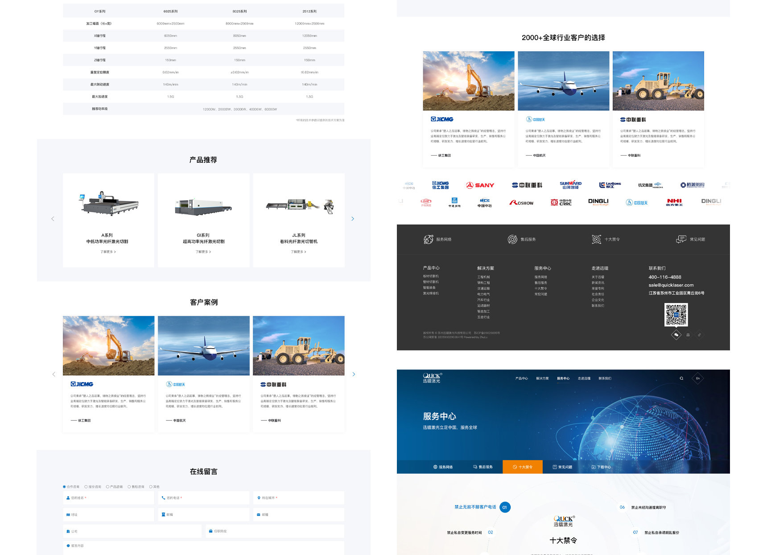767x555 pixels.
Task: Click the CRRC 中国中车 logo
Action: tap(561, 202)
